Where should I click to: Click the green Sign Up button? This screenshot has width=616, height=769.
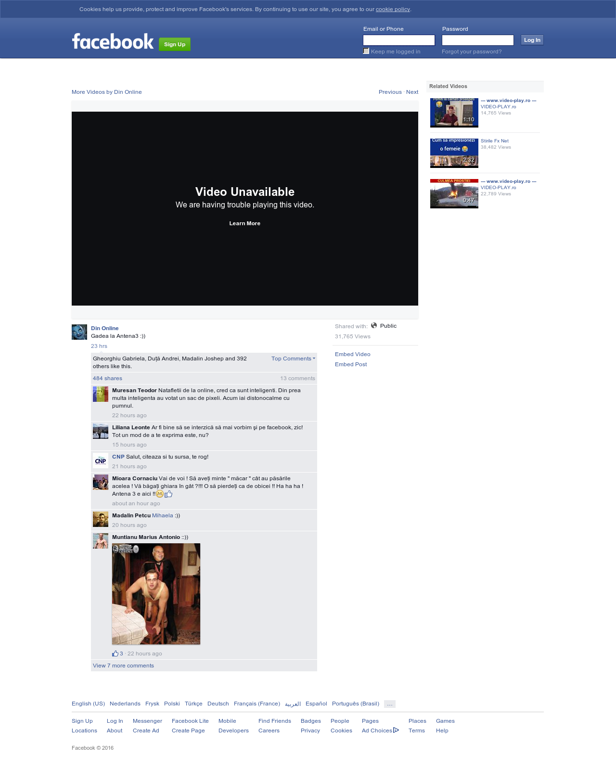(175, 44)
